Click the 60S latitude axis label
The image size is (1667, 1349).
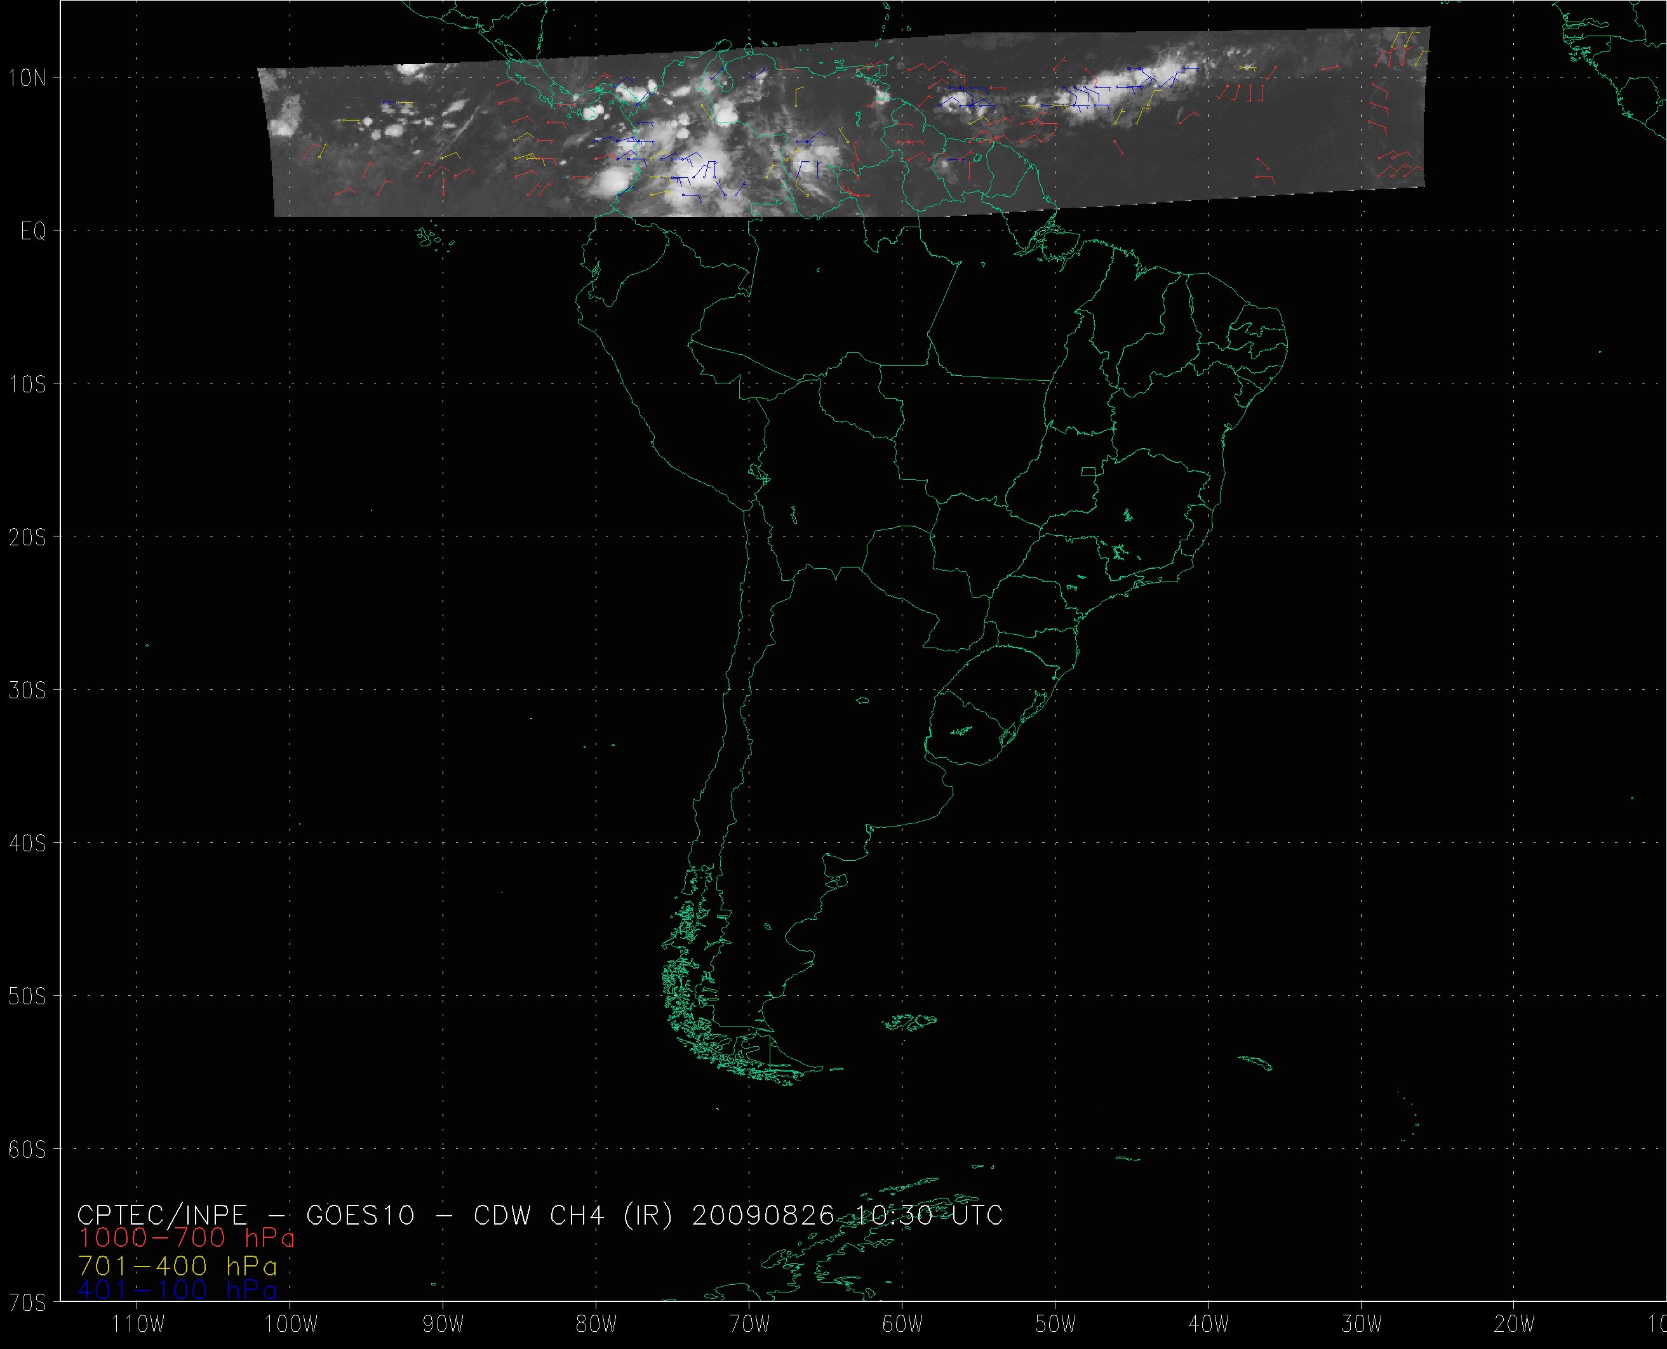[x=28, y=1149]
